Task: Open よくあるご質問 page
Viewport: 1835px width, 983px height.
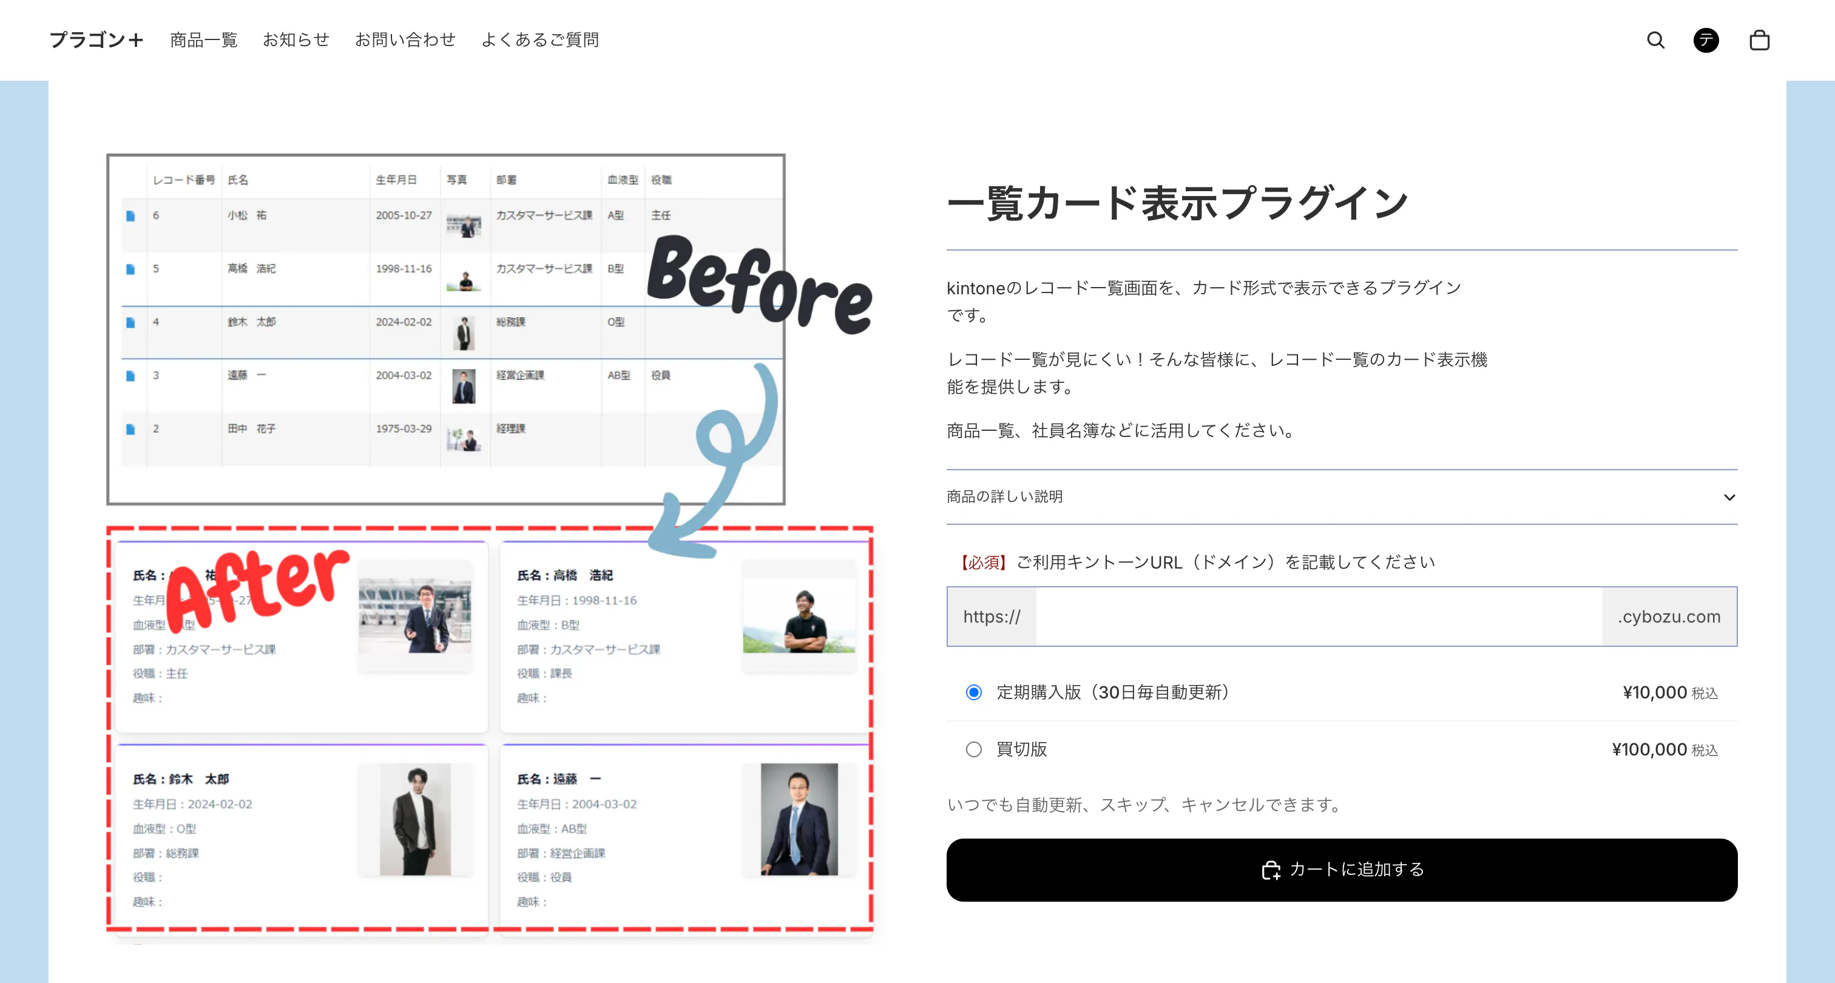Action: (540, 40)
